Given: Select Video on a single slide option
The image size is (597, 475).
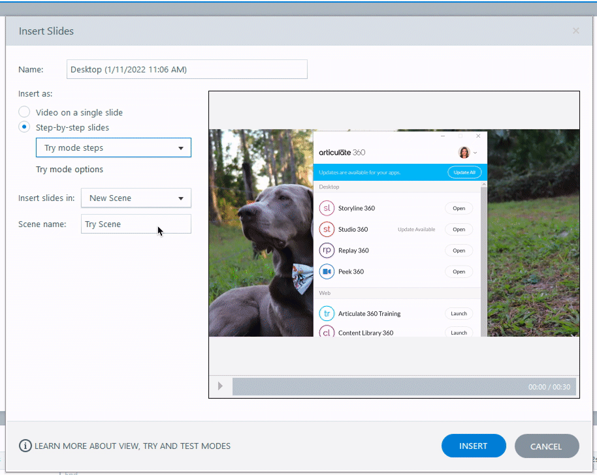Looking at the screenshot, I should (24, 112).
